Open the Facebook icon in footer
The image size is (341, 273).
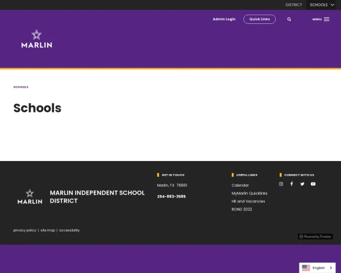tap(292, 184)
